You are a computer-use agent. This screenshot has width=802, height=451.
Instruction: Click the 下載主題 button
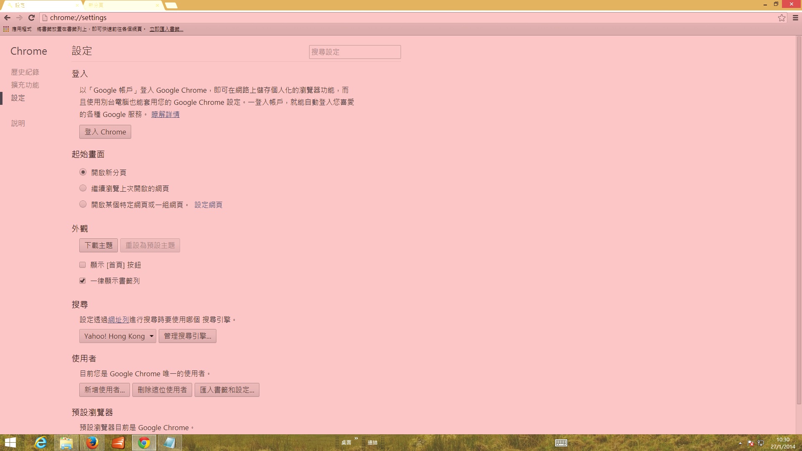click(x=99, y=246)
